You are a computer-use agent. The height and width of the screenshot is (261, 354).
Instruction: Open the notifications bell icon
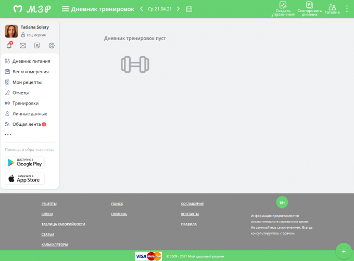pos(9,45)
